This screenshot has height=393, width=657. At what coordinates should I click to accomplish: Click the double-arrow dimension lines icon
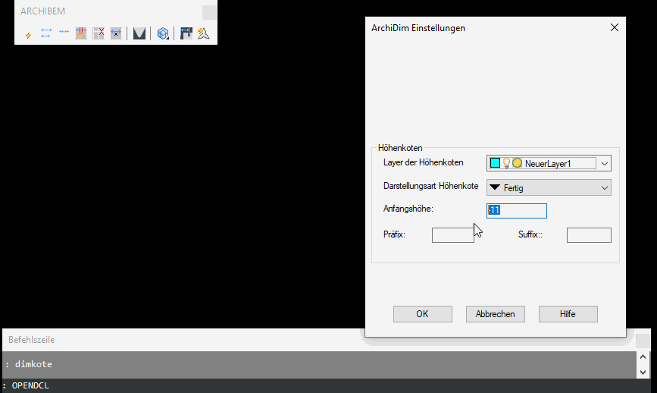click(46, 33)
